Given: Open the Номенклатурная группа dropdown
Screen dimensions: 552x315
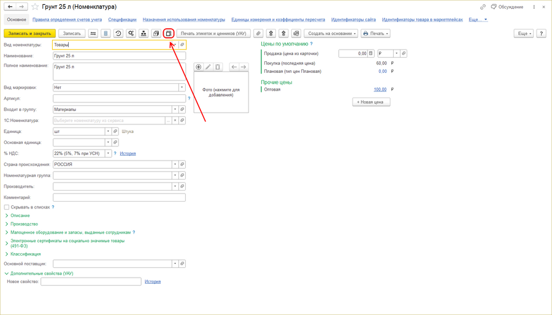Looking at the screenshot, I should pyautogui.click(x=175, y=175).
